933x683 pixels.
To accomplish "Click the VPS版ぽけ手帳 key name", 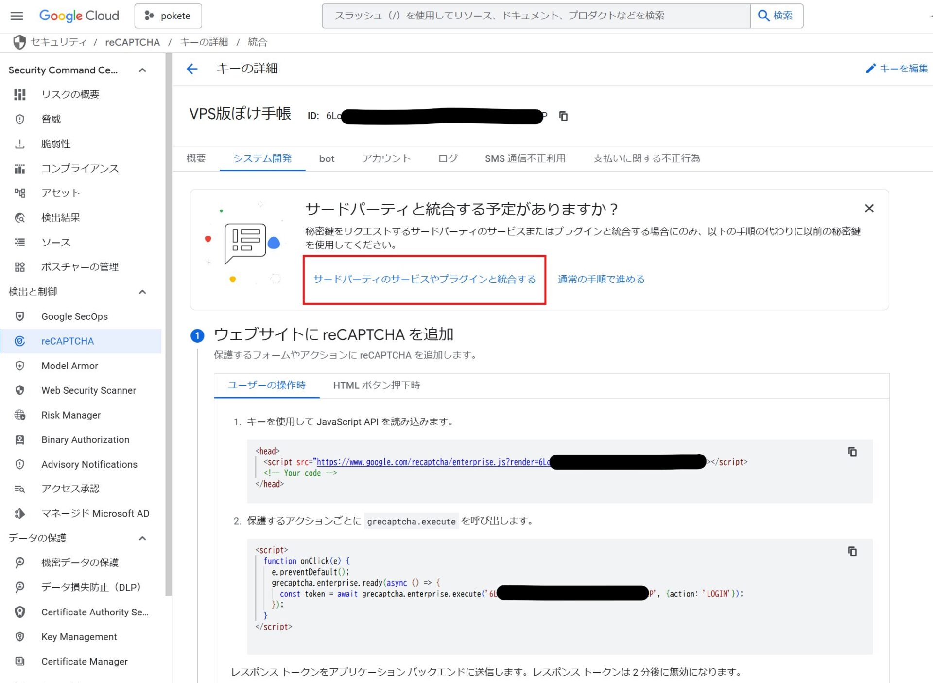I will coord(240,114).
